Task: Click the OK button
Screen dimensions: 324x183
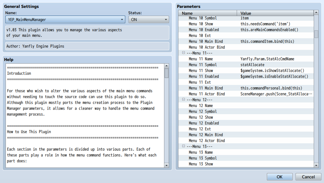Action: click(279, 177)
